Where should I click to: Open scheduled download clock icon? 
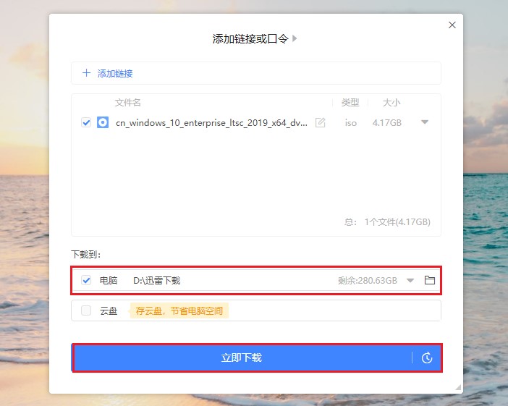(427, 358)
